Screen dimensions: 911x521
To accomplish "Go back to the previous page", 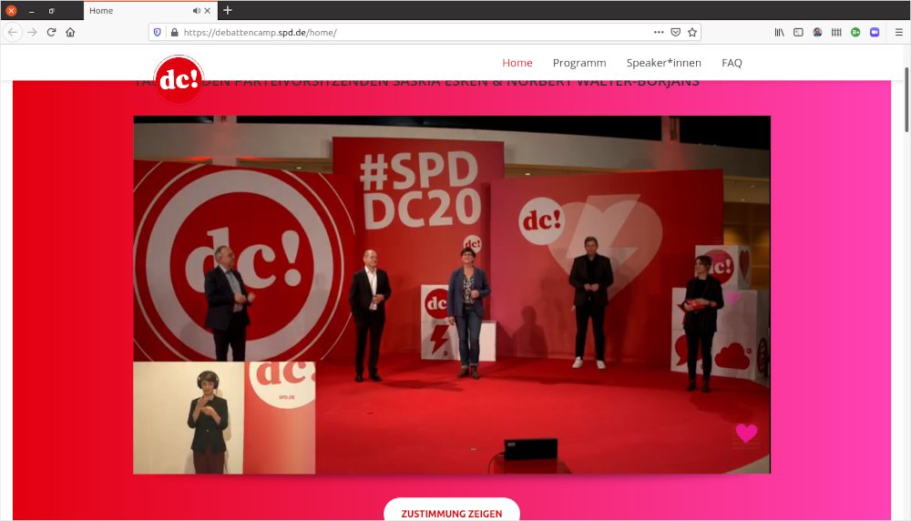I will (12, 33).
